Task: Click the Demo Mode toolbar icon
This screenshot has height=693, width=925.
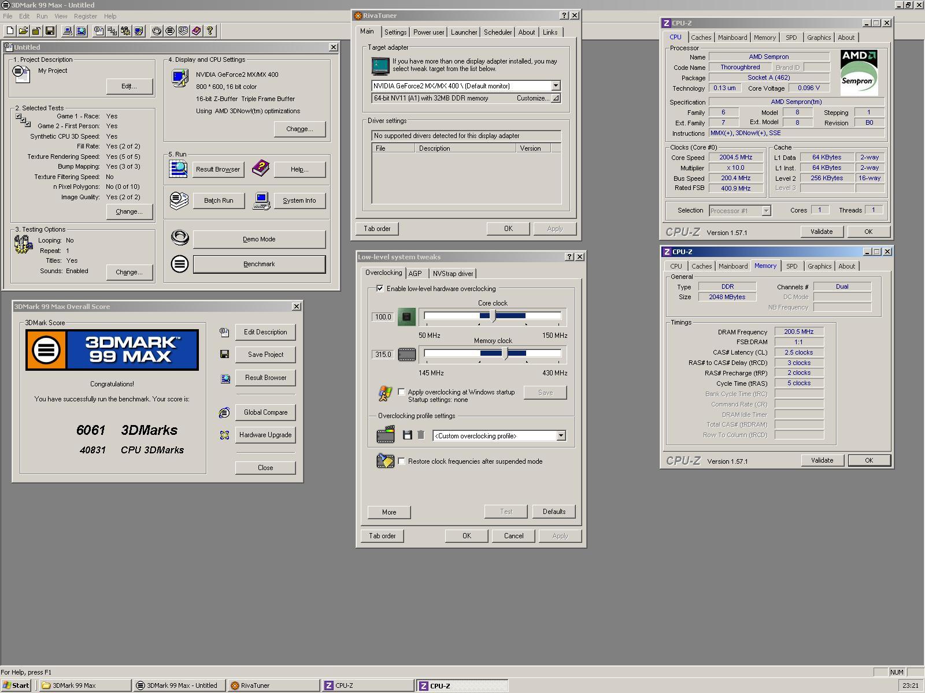Action: 157,31
